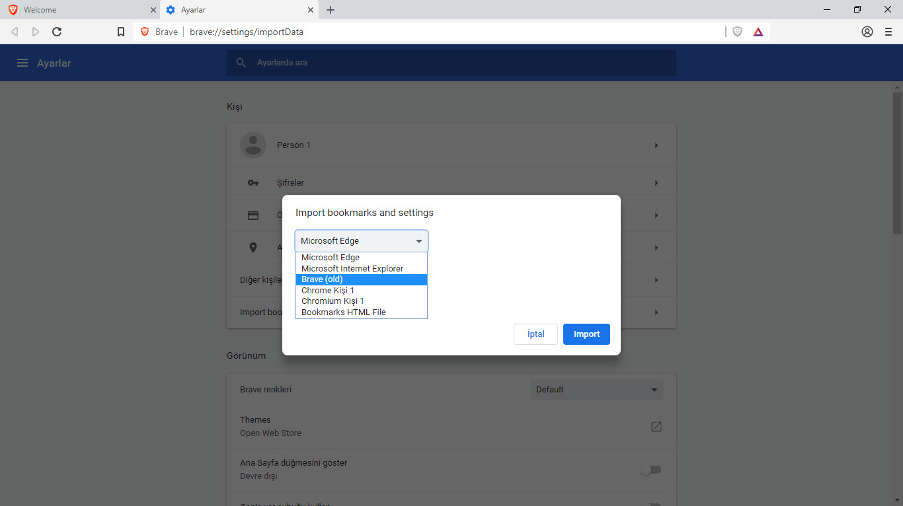Cancel the dialog with İptal
This screenshot has height=506, width=903.
coord(535,334)
